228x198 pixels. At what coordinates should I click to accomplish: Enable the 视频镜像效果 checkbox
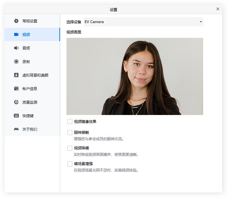(x=70, y=121)
